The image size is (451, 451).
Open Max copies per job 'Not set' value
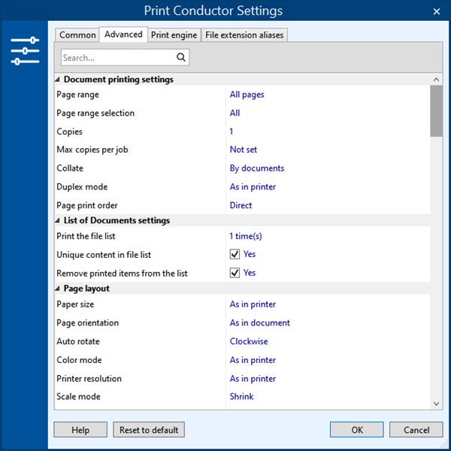pyautogui.click(x=244, y=150)
